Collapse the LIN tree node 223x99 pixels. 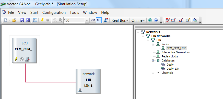(x=148, y=40)
